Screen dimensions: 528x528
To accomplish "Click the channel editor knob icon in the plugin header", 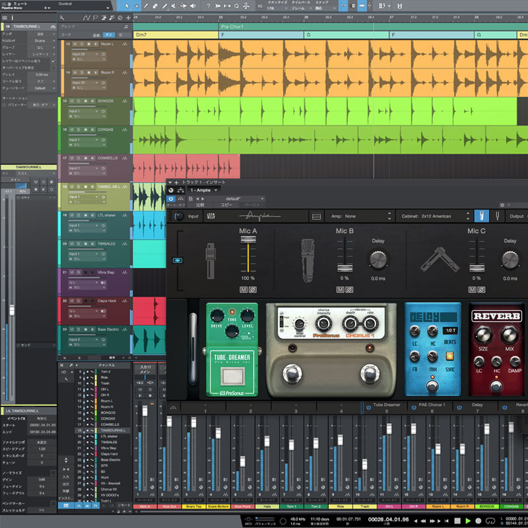I will pos(171,190).
